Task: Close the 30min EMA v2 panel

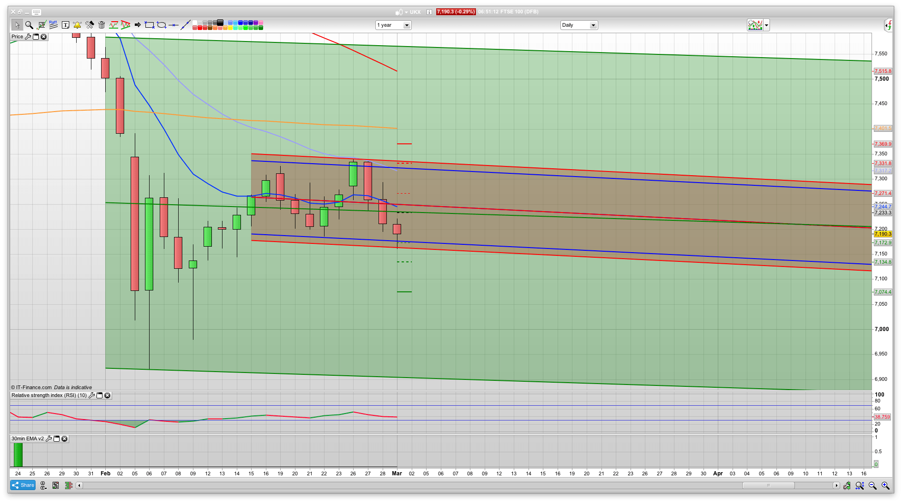Action: tap(65, 438)
